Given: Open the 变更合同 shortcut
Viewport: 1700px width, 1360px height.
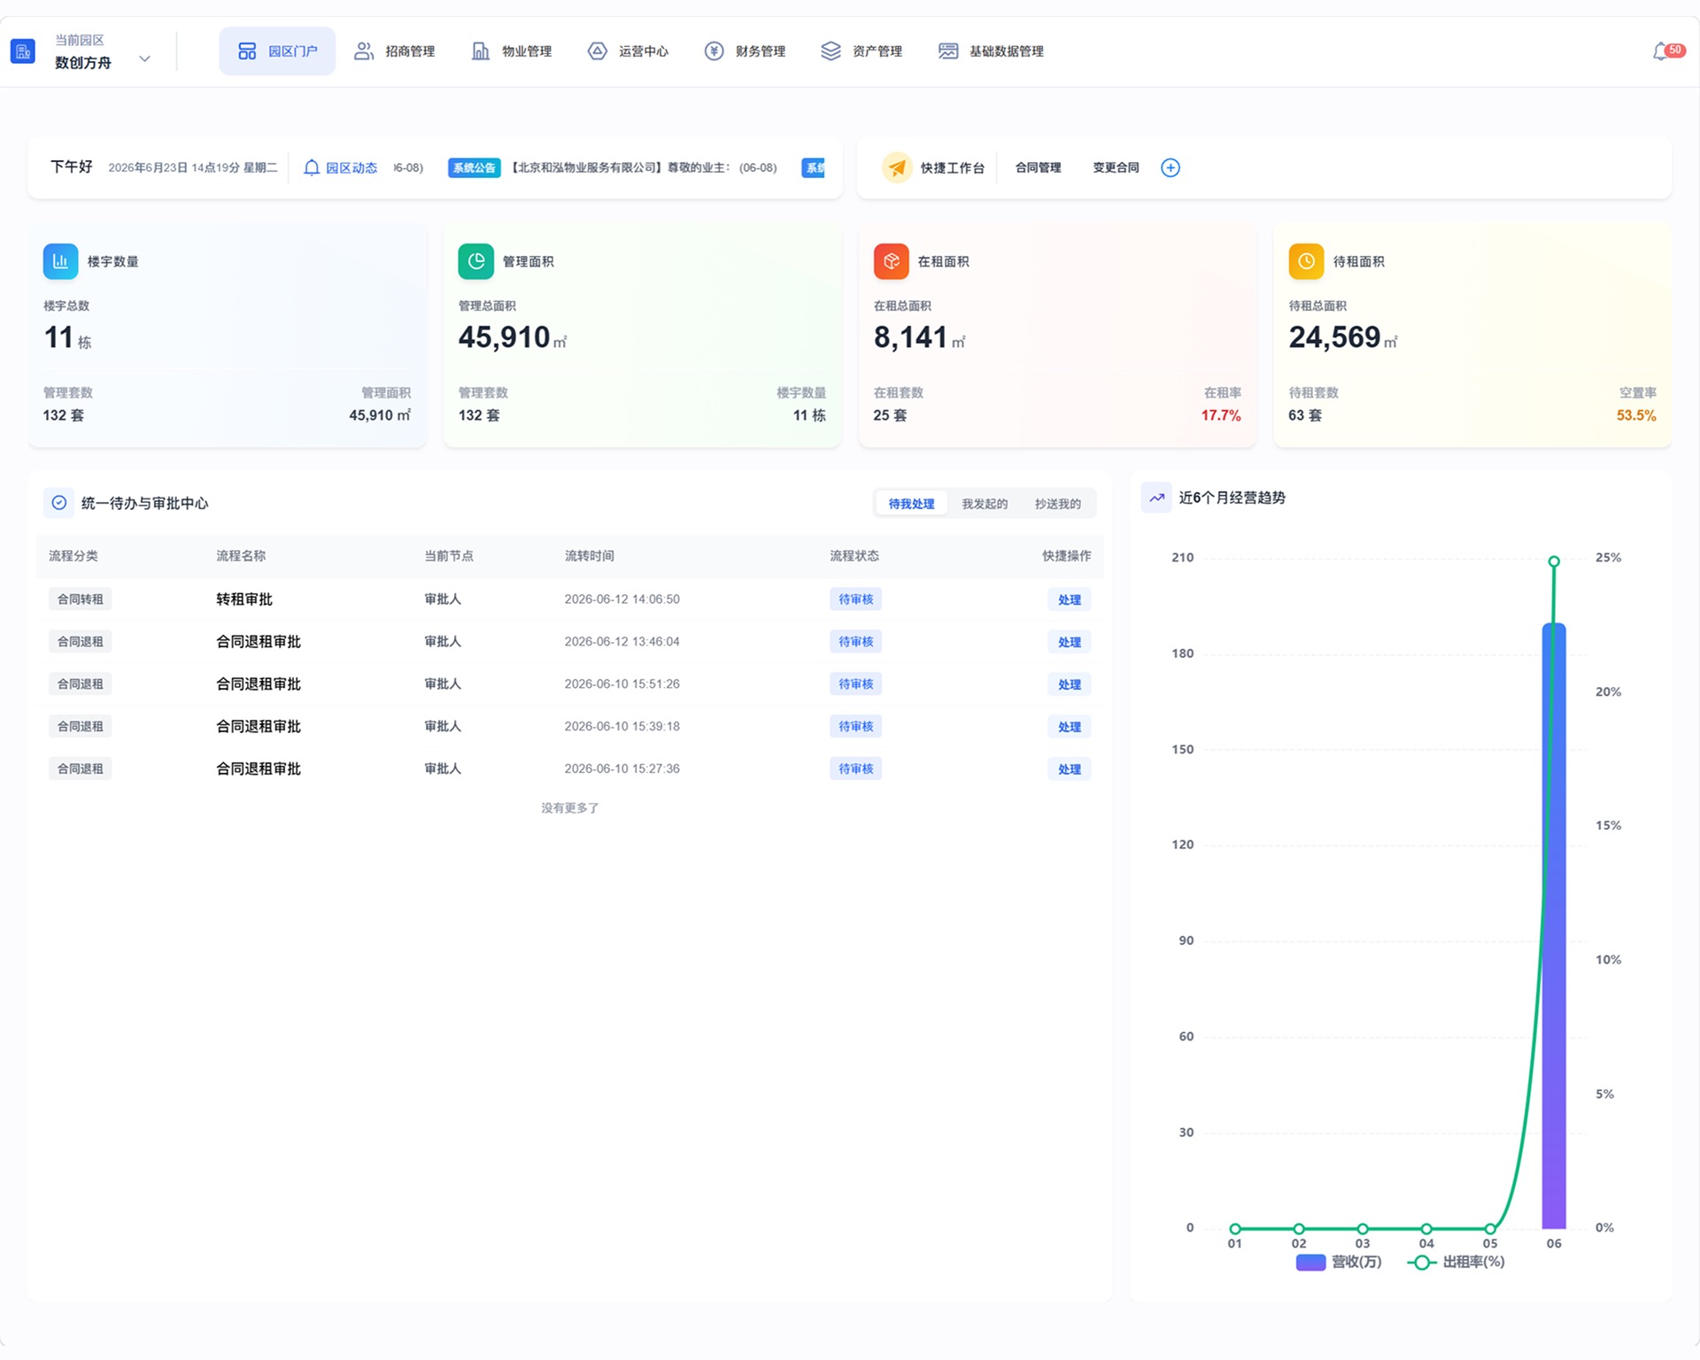Looking at the screenshot, I should pyautogui.click(x=1116, y=167).
